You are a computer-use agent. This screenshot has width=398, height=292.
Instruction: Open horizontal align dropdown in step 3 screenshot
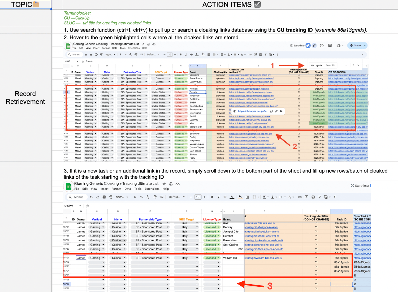266,197
